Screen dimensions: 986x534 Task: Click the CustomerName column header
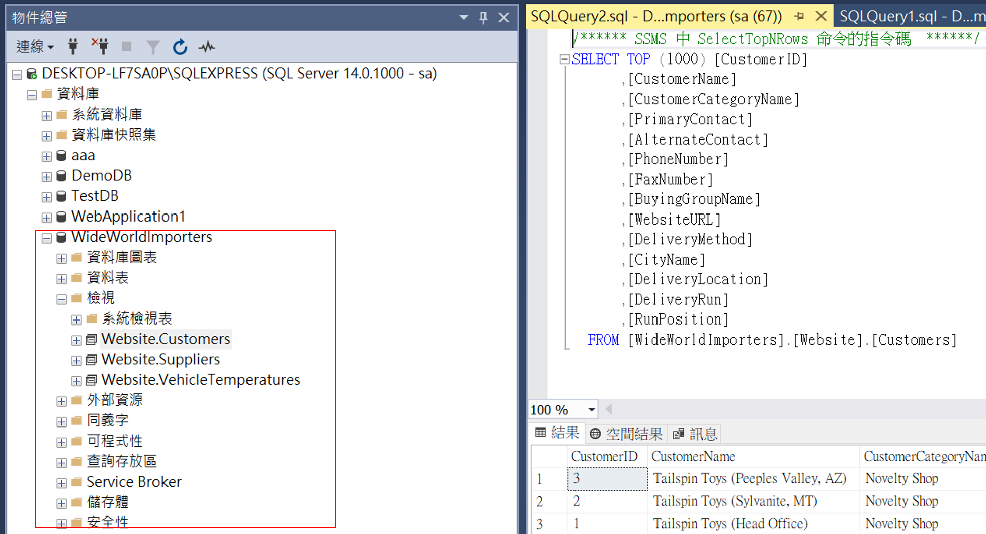coord(693,456)
